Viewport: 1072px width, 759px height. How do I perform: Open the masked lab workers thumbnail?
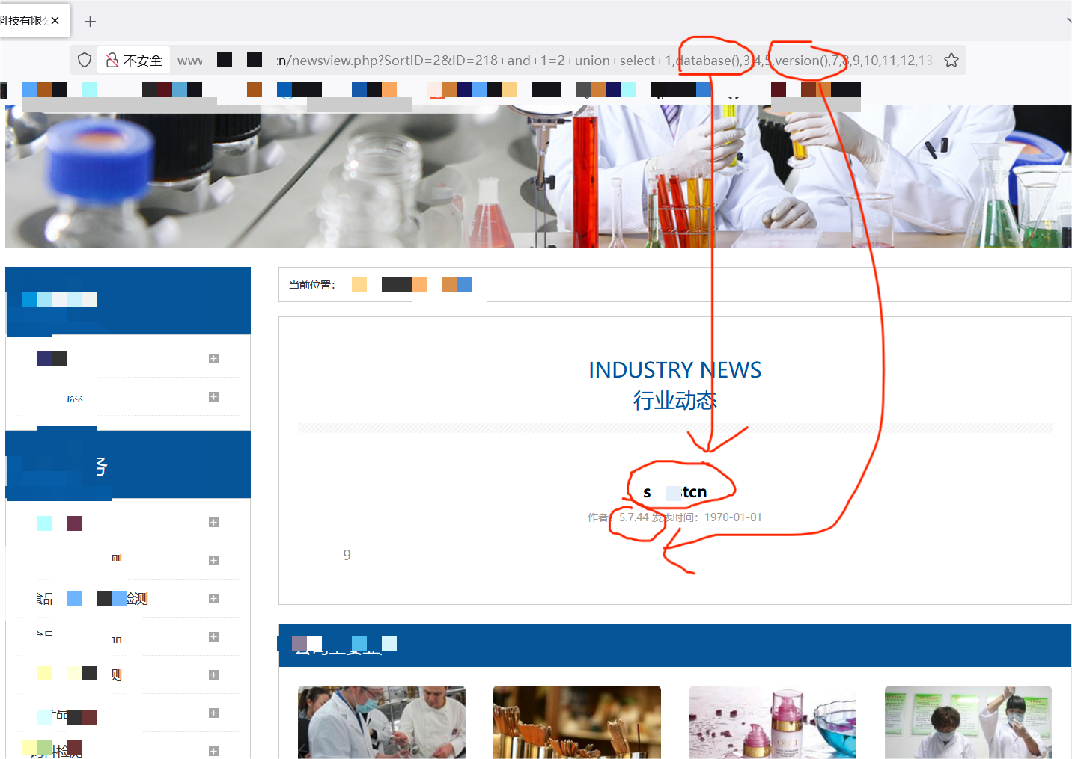[968, 722]
